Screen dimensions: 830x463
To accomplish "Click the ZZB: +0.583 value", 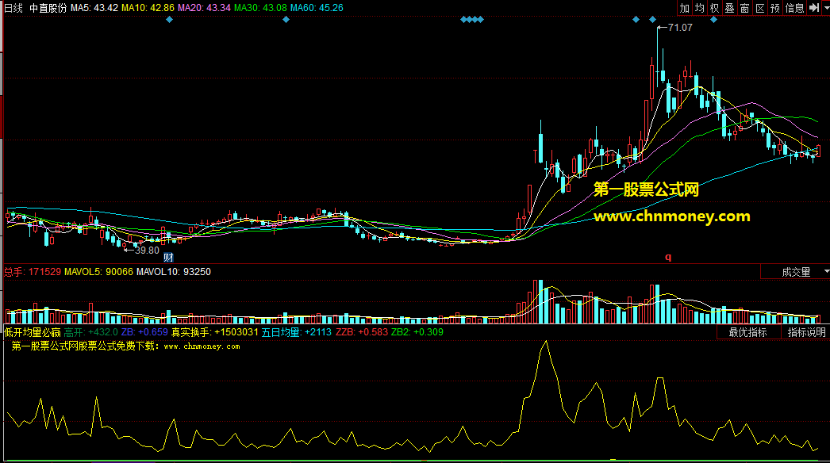I will point(362,332).
